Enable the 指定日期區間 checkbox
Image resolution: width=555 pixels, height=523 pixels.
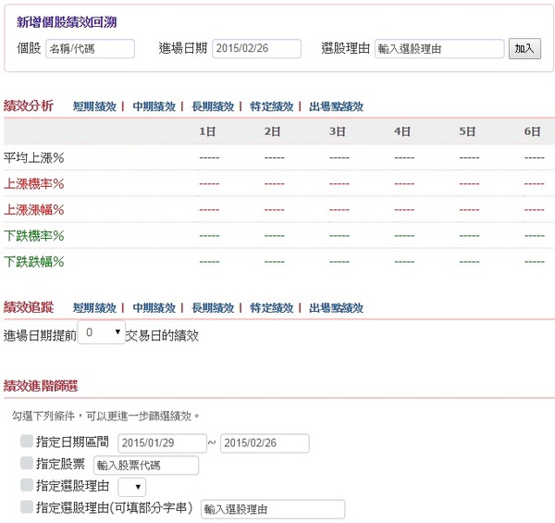point(26,442)
